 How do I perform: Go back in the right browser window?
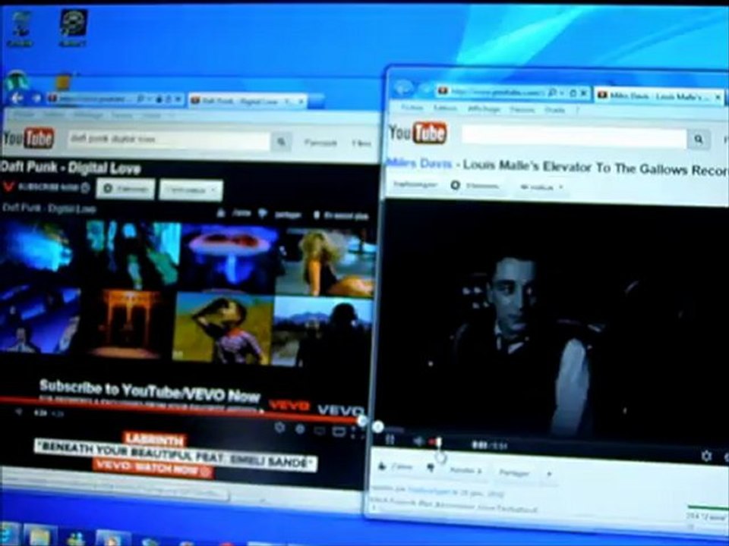pyautogui.click(x=402, y=88)
